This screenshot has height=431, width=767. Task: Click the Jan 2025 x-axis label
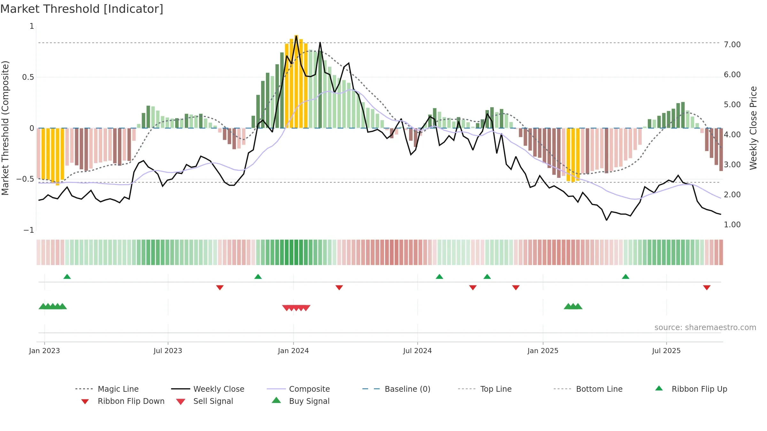543,351
